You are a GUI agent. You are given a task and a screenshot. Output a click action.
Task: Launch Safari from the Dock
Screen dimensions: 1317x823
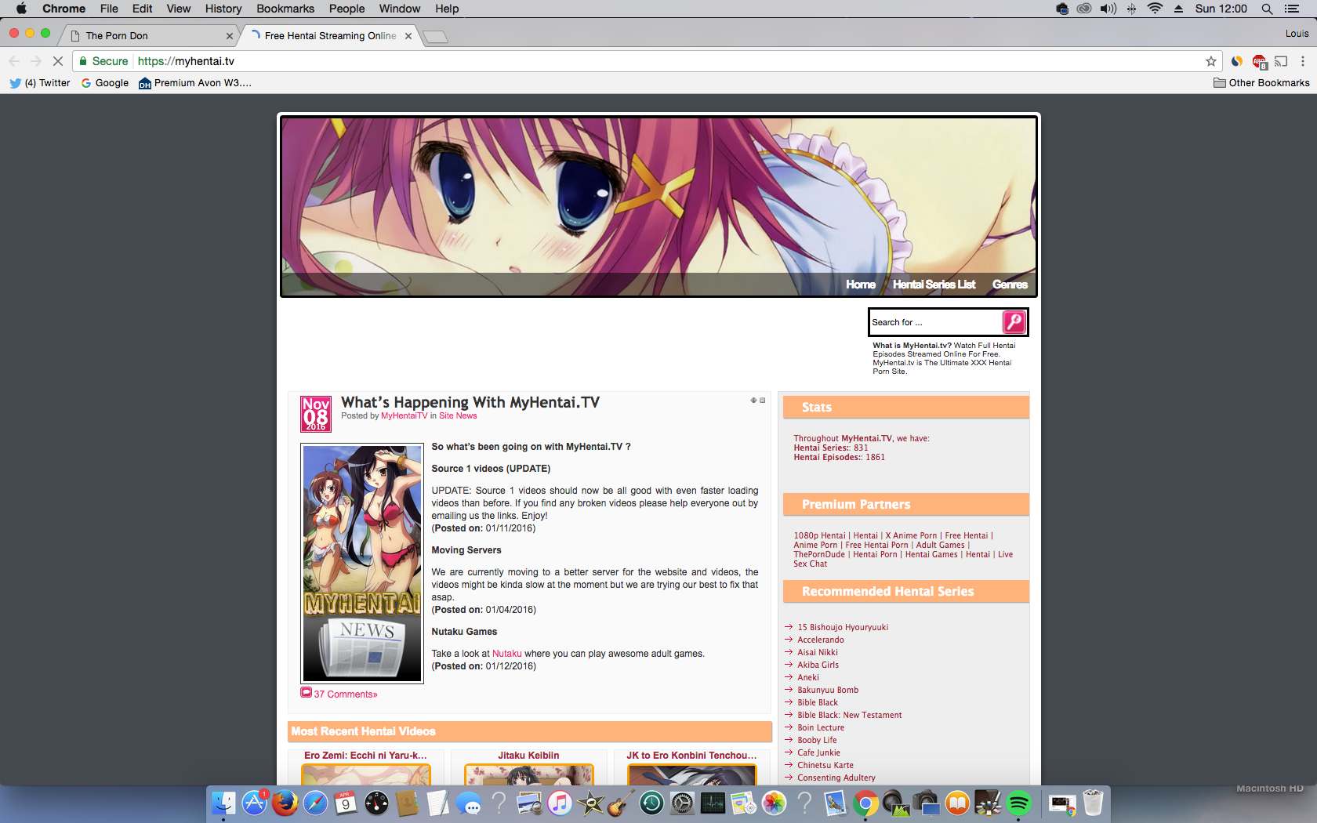315,803
